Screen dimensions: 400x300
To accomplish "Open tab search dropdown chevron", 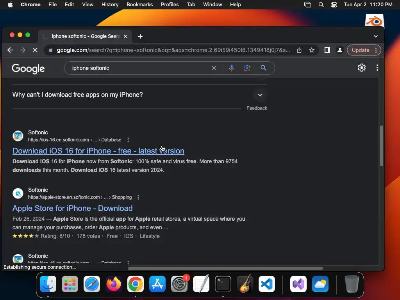I will pos(376,36).
